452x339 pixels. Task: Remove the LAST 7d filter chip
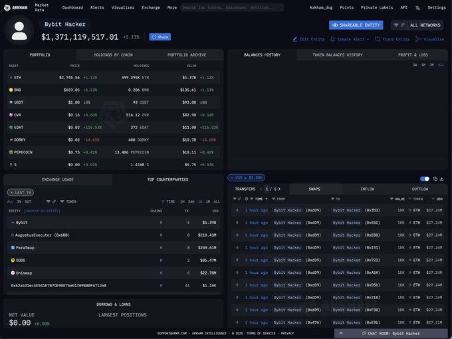(12, 193)
